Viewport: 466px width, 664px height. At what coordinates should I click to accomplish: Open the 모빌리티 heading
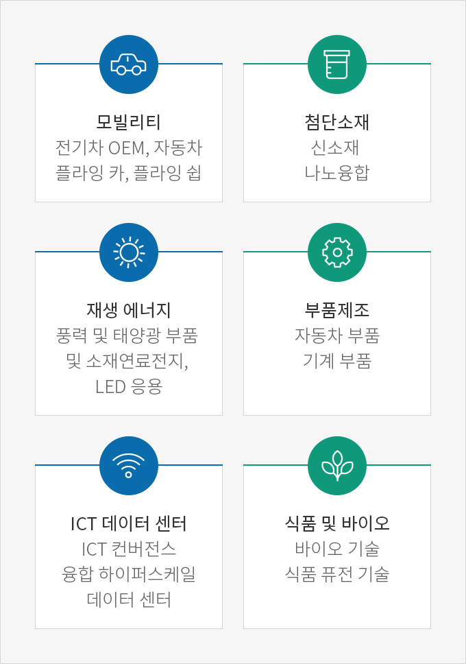(129, 122)
